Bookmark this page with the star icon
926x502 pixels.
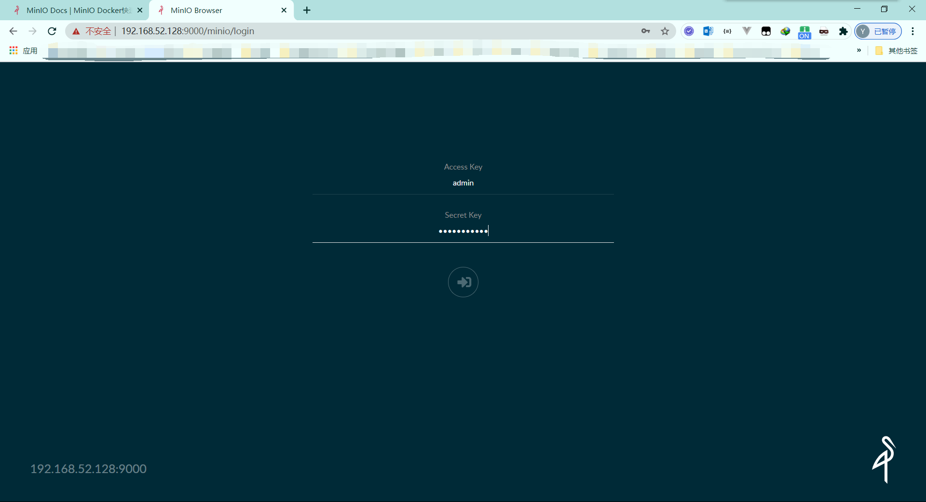pos(665,31)
